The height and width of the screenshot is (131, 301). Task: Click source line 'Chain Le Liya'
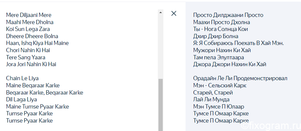click(x=22, y=78)
